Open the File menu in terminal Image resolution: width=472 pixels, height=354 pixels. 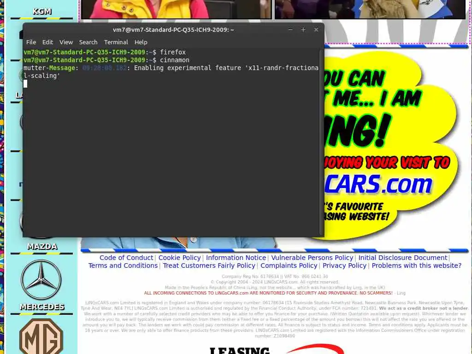(31, 42)
